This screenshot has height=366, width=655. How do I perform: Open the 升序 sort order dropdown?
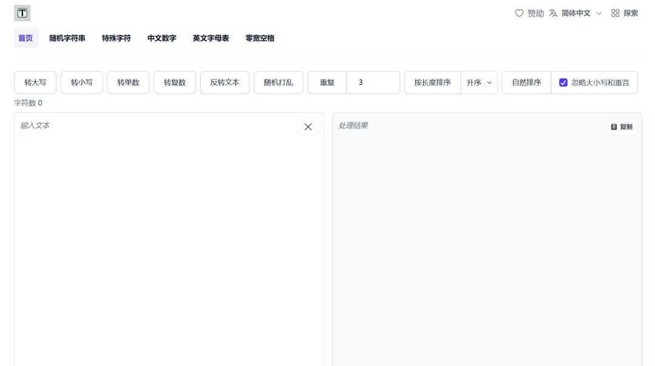pos(479,82)
